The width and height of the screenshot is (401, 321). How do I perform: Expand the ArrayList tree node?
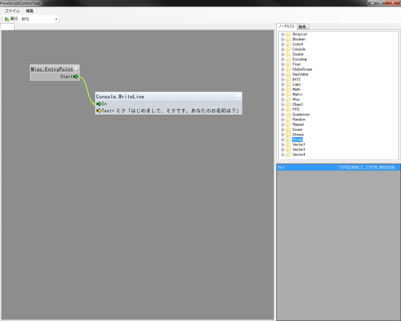[x=283, y=34]
